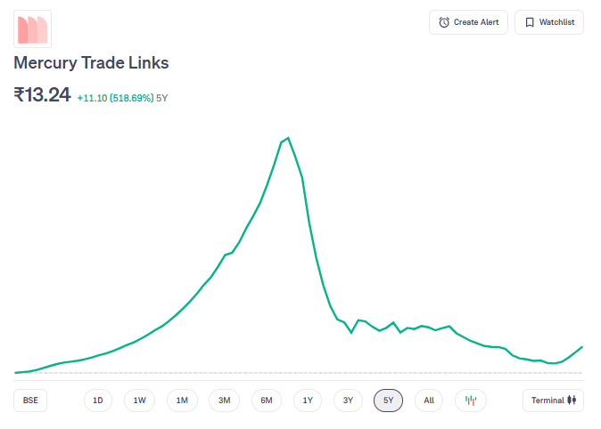Image resolution: width=601 pixels, height=429 pixels.
Task: Switch to the 1Y view
Action: tap(308, 401)
